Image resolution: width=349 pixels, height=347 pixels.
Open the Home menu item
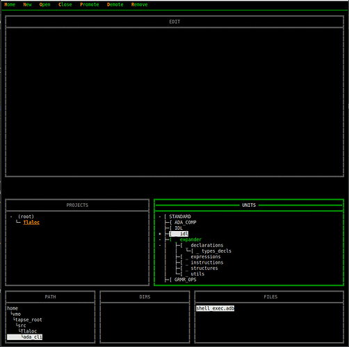[x=10, y=4]
